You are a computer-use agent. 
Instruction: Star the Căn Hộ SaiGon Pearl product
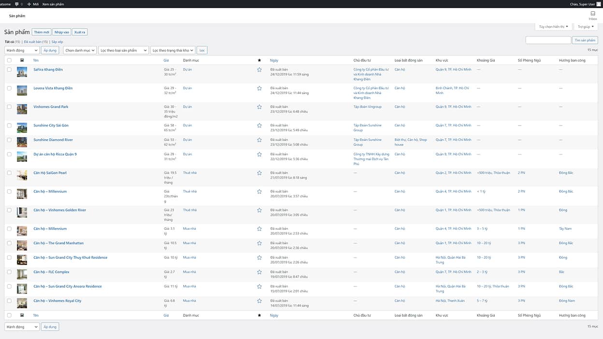point(259,173)
